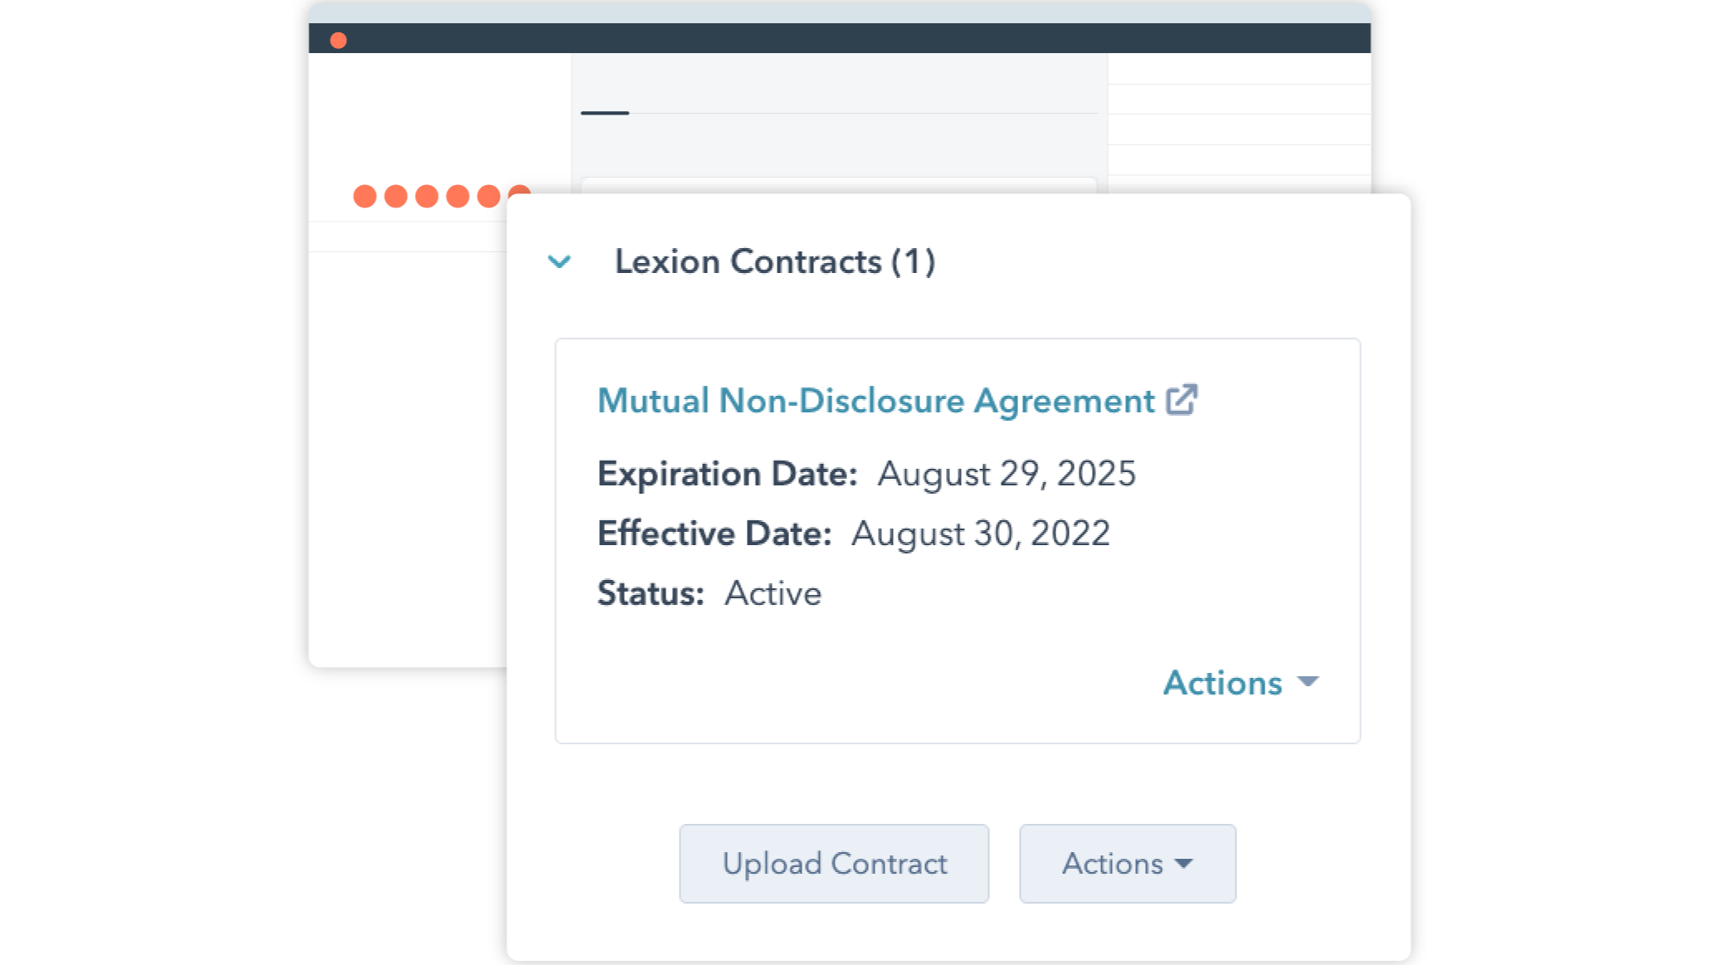Click the middle orange dot indicator
Viewport: 1716px width, 965px height.
pos(427,197)
